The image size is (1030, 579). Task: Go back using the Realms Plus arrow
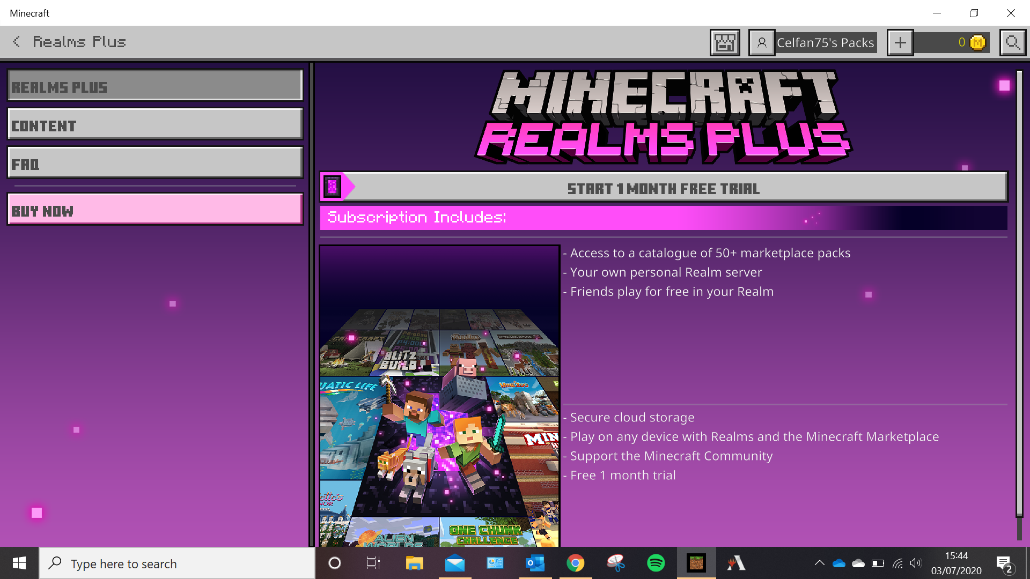(17, 42)
